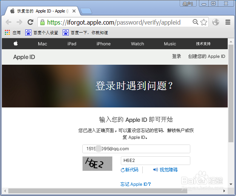Click 创建您的 Apple ID link
The height and width of the screenshot is (196, 236).
click(207, 56)
